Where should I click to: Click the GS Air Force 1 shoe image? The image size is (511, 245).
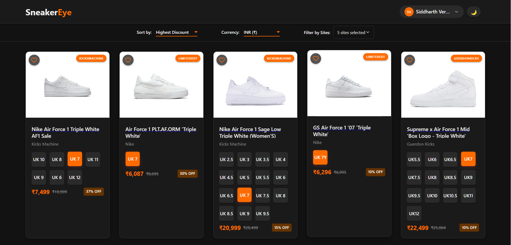(349, 86)
